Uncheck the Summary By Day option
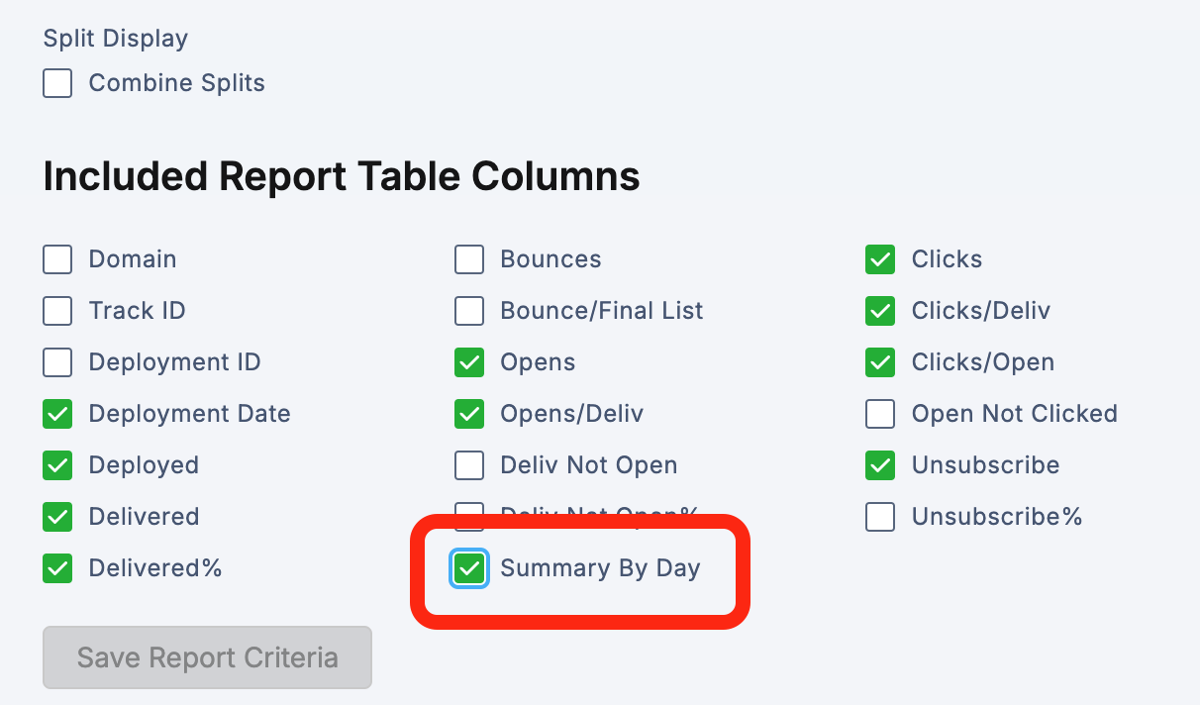The width and height of the screenshot is (1200, 705). click(x=469, y=568)
